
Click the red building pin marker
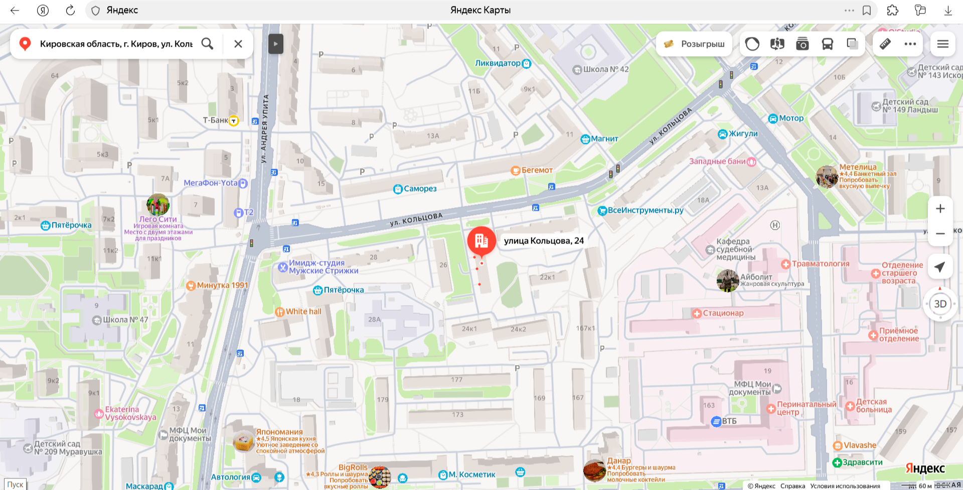coord(481,241)
